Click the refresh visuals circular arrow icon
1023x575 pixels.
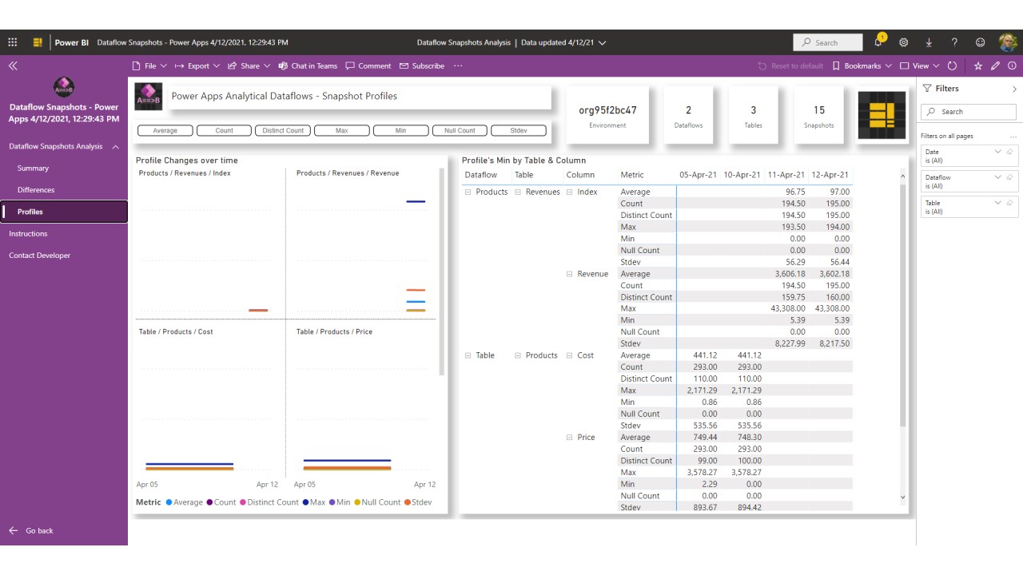952,66
